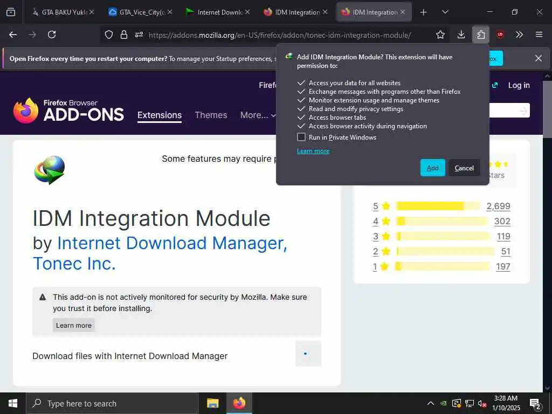This screenshot has width=552, height=414.
Task: Open the network tray icon
Action: point(470,403)
